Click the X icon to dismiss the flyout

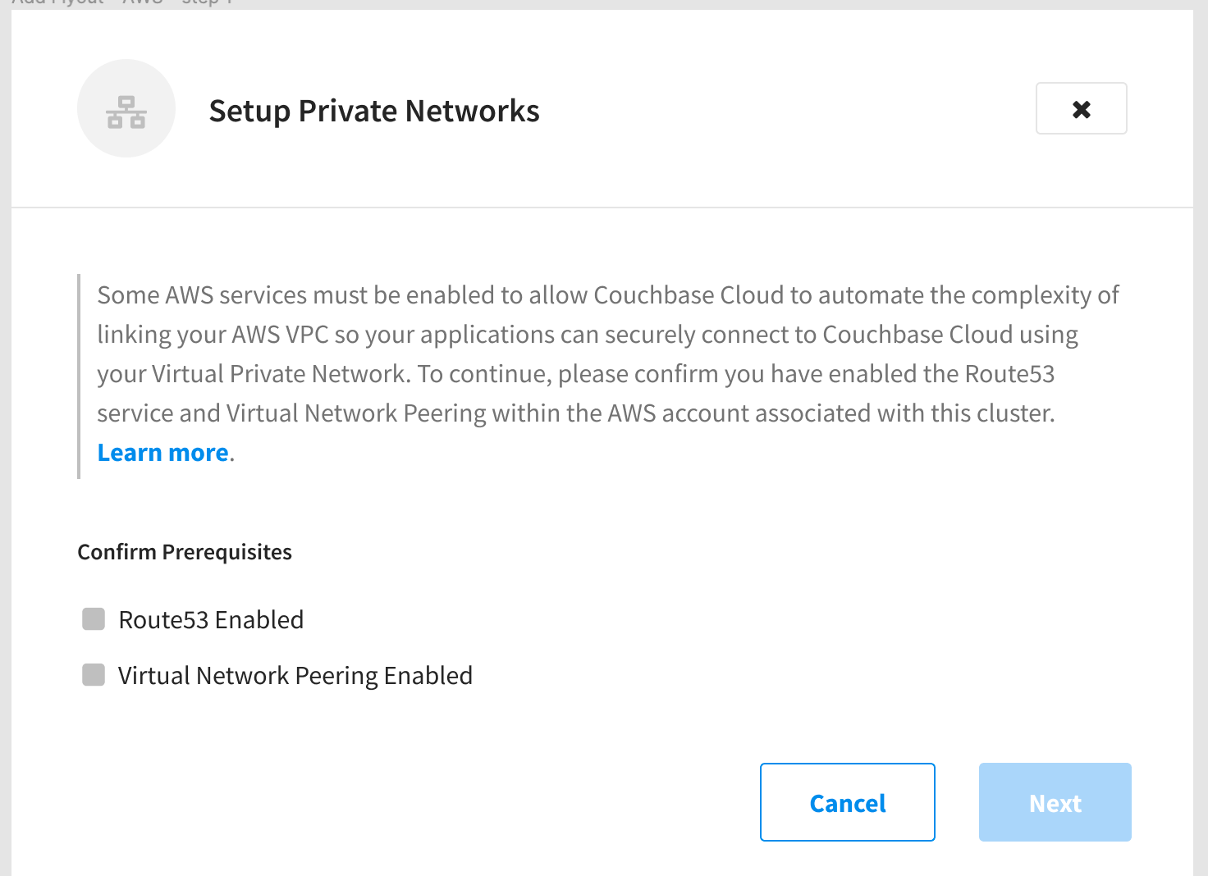point(1081,108)
